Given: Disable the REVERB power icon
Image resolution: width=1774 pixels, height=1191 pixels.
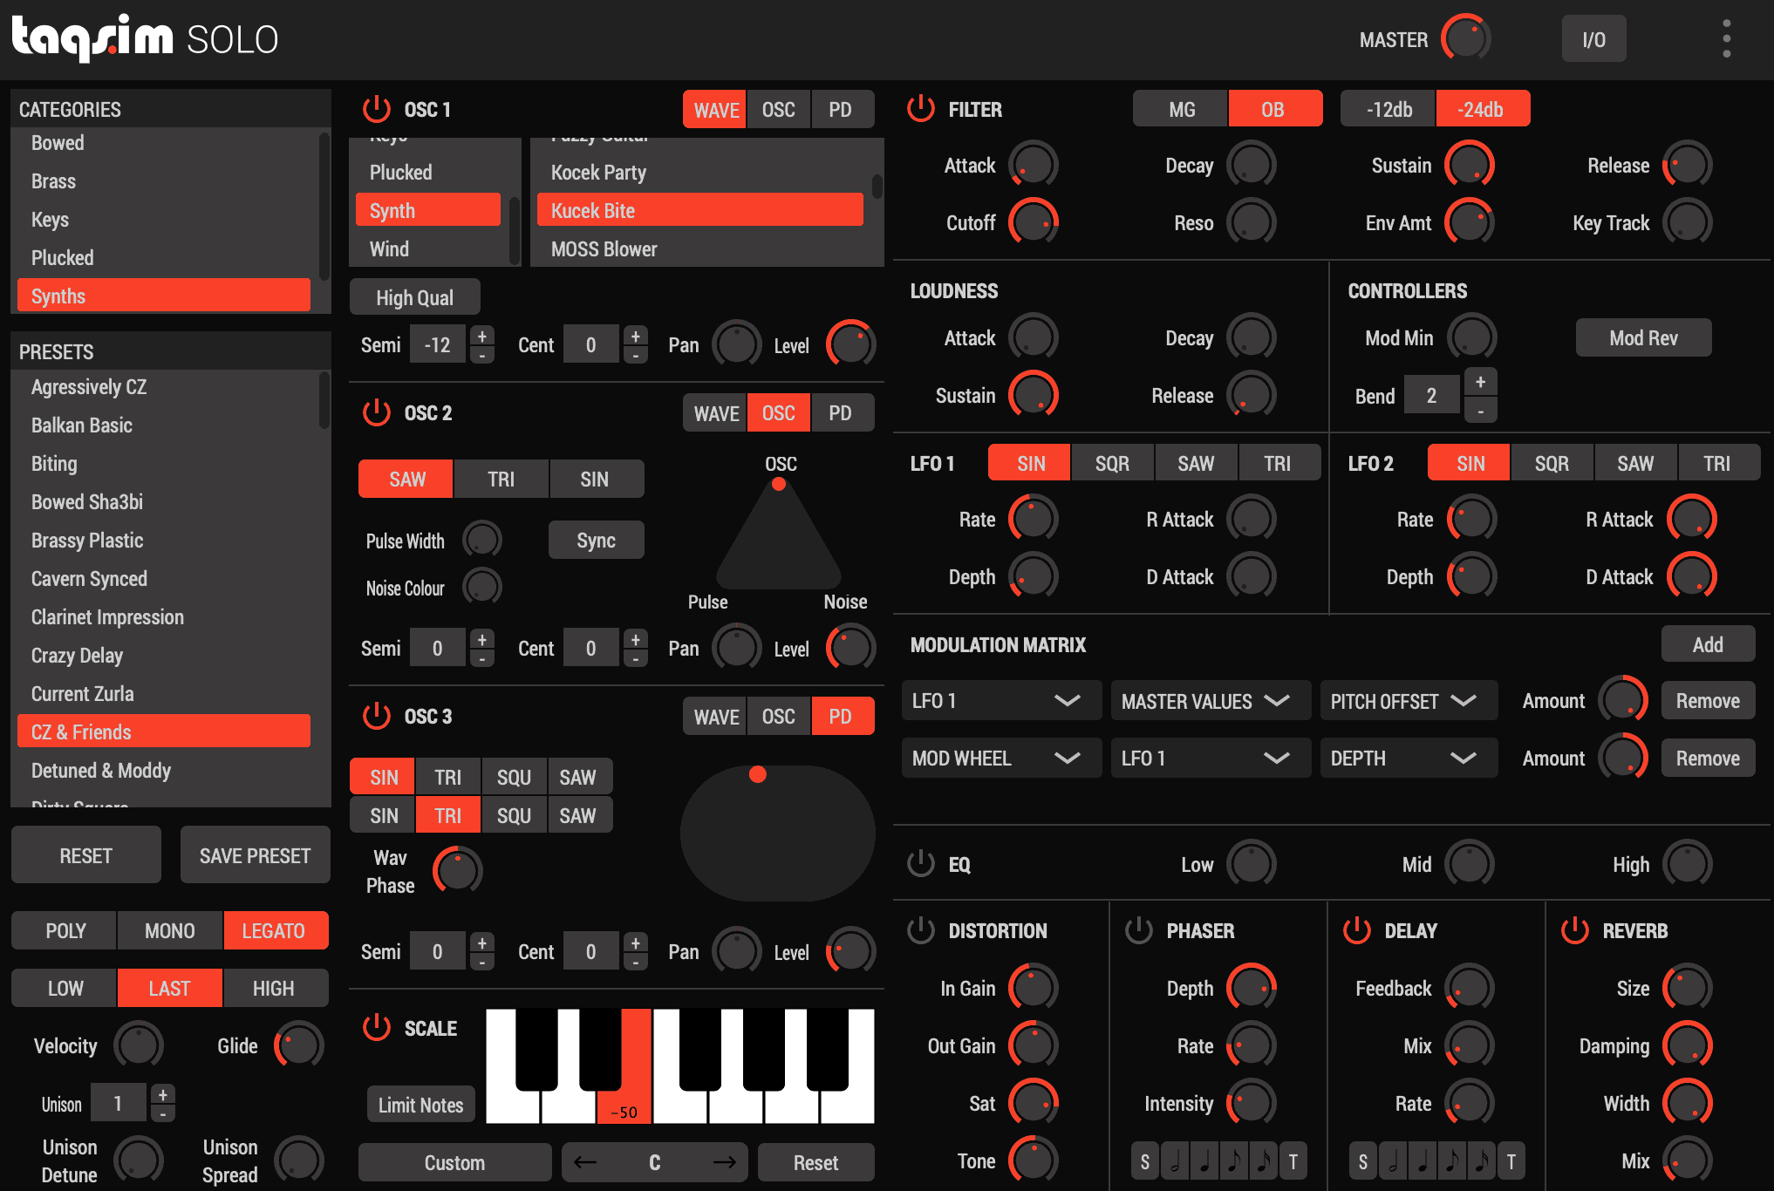Looking at the screenshot, I should 1575,930.
